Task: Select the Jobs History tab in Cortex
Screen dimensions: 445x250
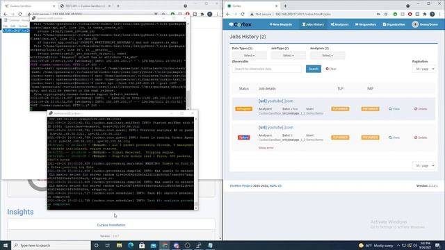Action: click(313, 24)
